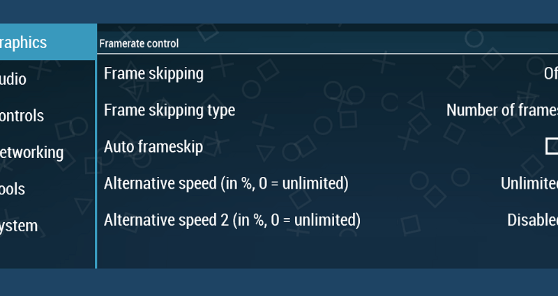The height and width of the screenshot is (296, 558).
Task: Click empty area below Alternative speed 2
Action: pyautogui.click(x=327, y=253)
